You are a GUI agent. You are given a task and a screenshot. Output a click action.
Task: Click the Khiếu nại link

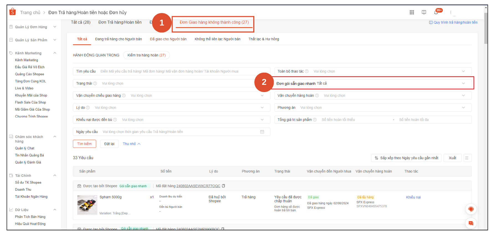[413, 197]
